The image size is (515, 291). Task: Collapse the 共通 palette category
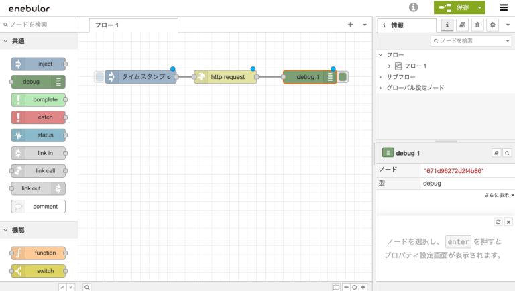[5, 42]
